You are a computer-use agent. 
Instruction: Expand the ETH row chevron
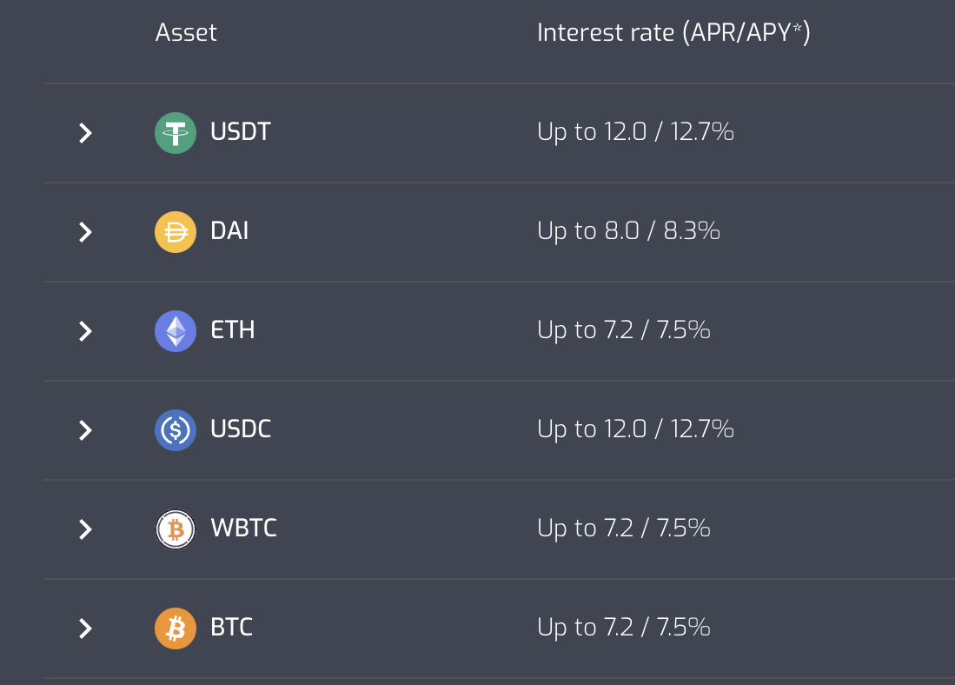[85, 331]
